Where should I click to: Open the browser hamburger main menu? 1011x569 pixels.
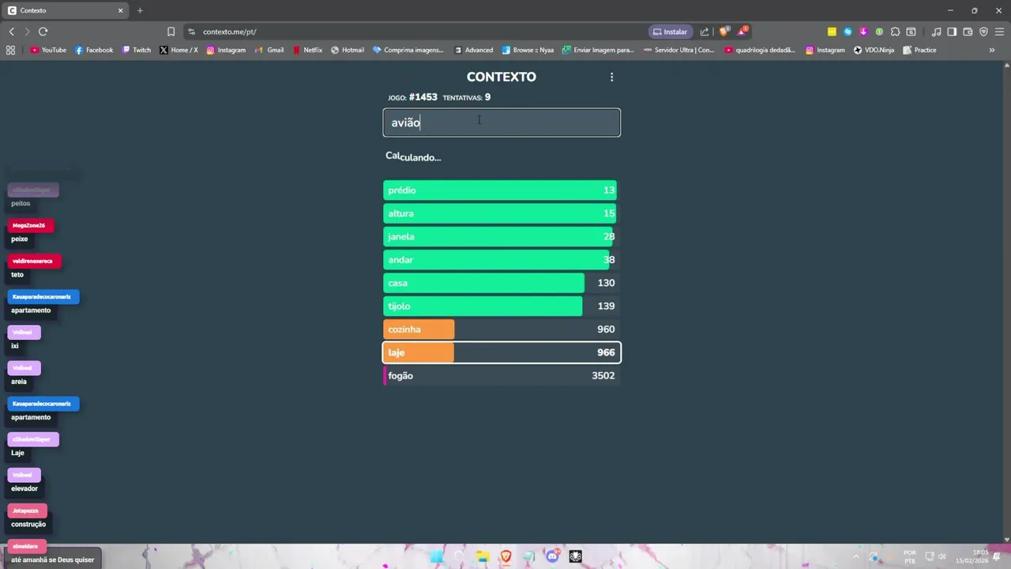click(x=999, y=32)
